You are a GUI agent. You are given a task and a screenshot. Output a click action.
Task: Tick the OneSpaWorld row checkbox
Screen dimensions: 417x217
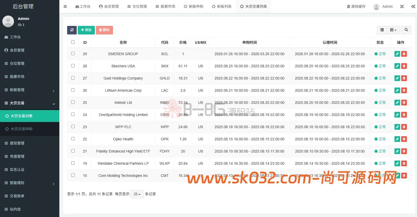(x=73, y=114)
